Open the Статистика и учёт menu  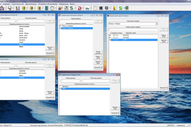pyautogui.click(x=18, y=4)
